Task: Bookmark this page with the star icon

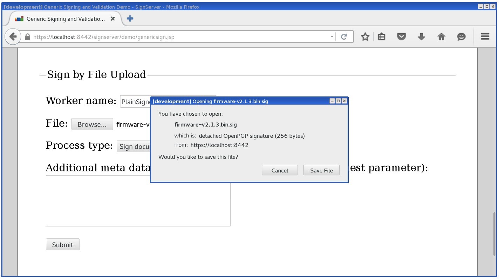Action: (x=365, y=37)
